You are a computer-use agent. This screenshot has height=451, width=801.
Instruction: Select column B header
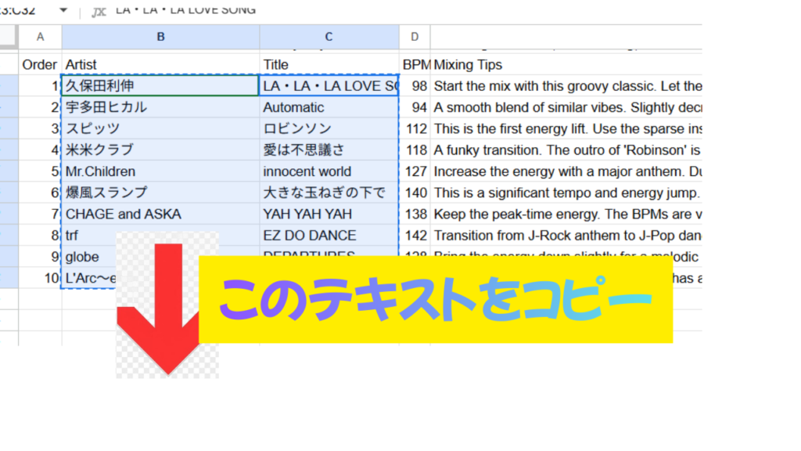point(160,37)
